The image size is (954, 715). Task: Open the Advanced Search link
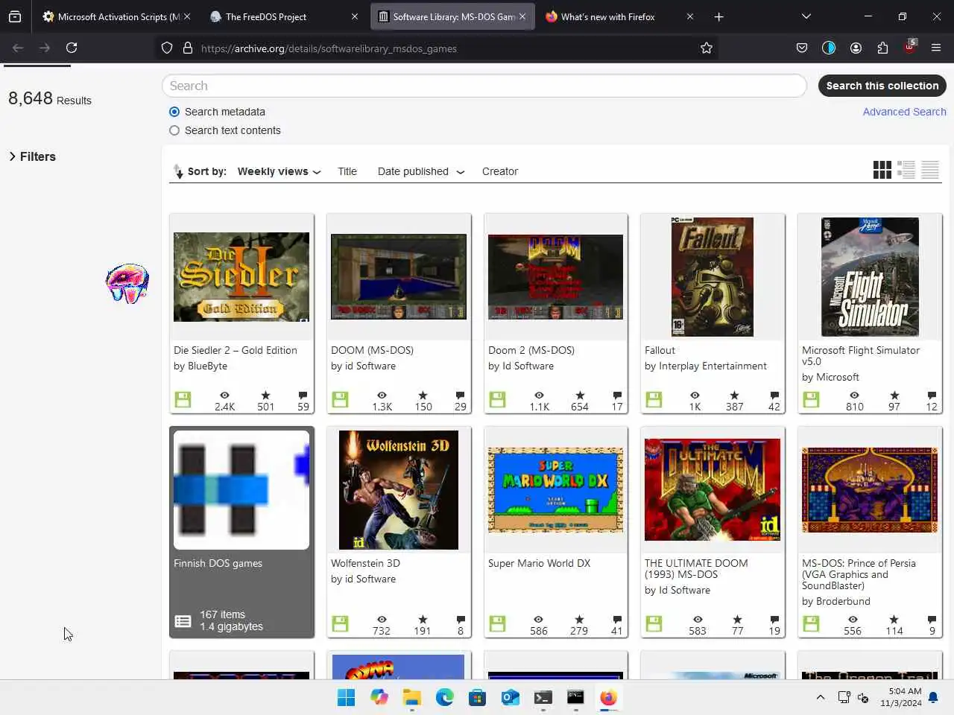pyautogui.click(x=904, y=112)
